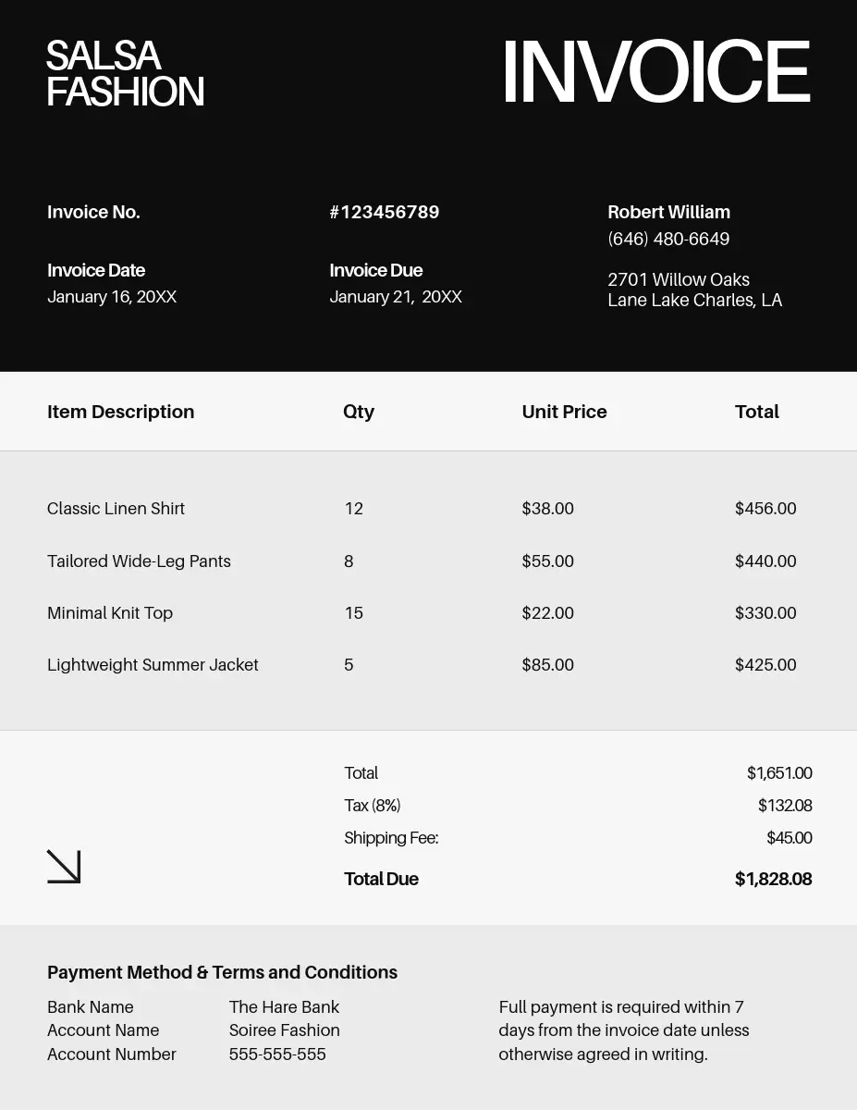Select the Tax (8%) label

pos(372,806)
